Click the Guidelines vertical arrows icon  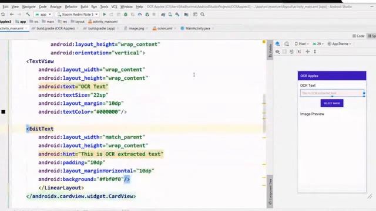[315, 52]
